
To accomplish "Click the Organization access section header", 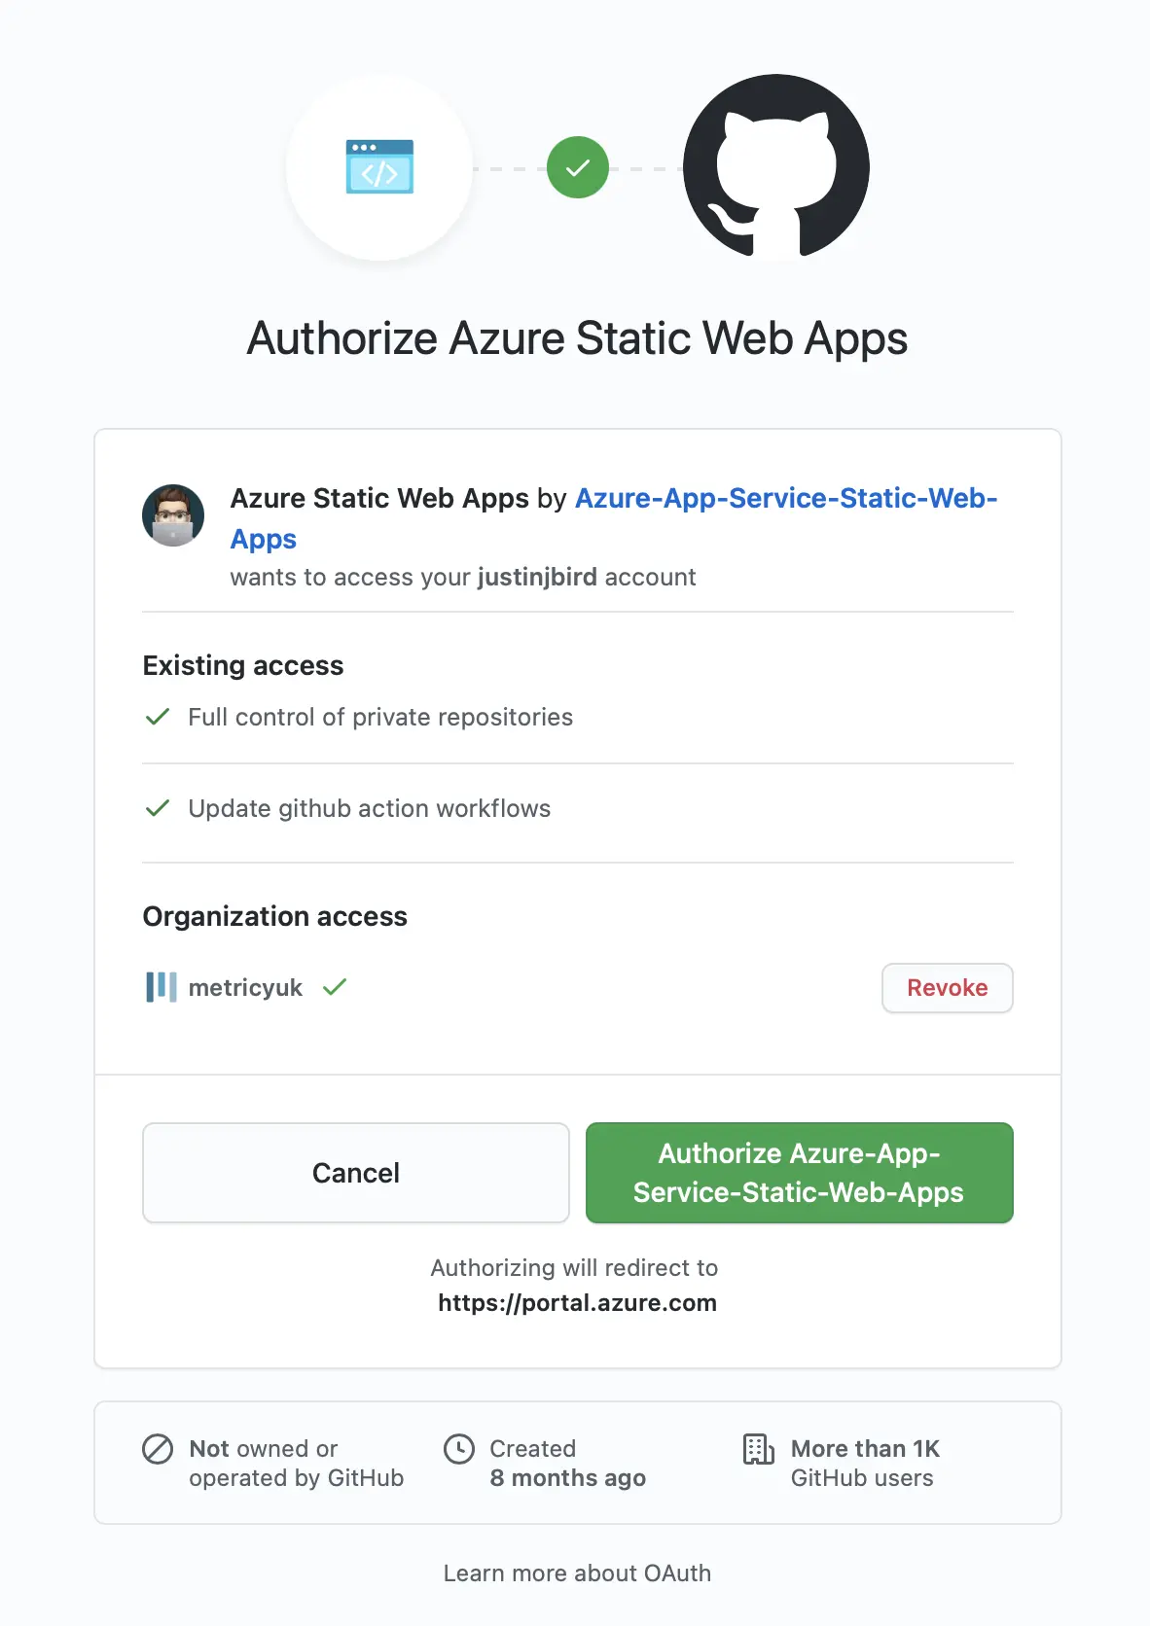I will pyautogui.click(x=275, y=916).
